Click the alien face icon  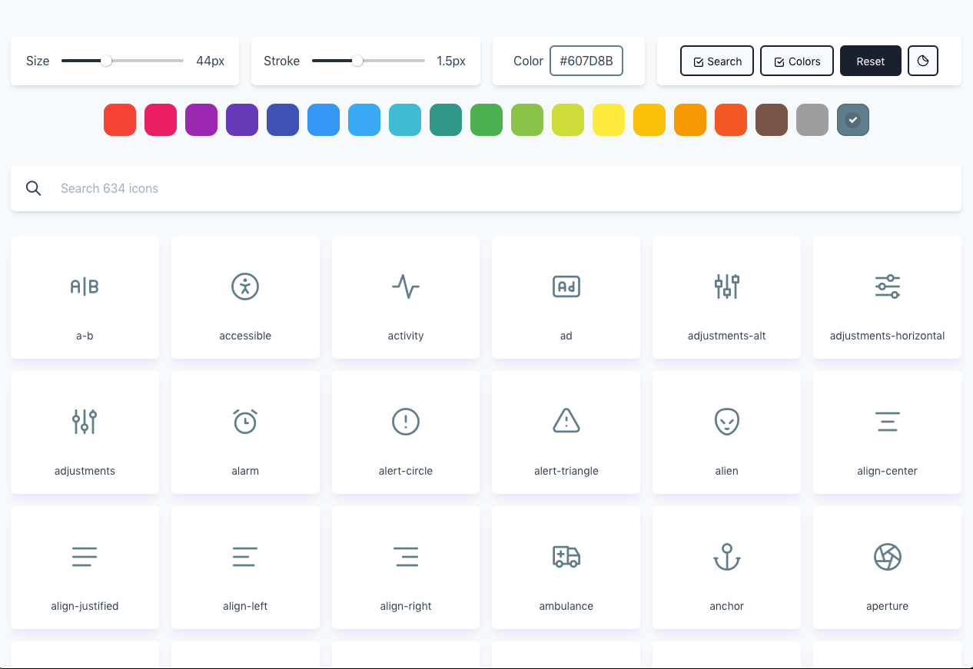pyautogui.click(x=726, y=422)
